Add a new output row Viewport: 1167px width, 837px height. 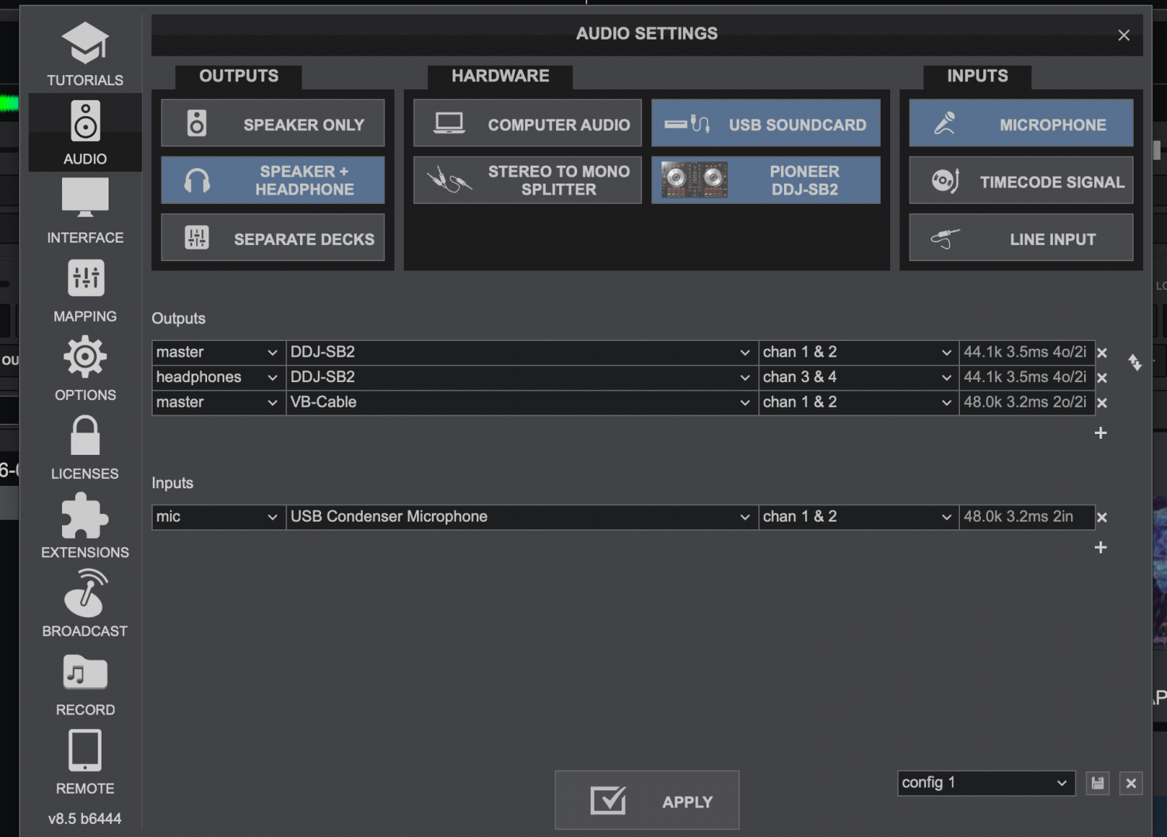[x=1100, y=433]
